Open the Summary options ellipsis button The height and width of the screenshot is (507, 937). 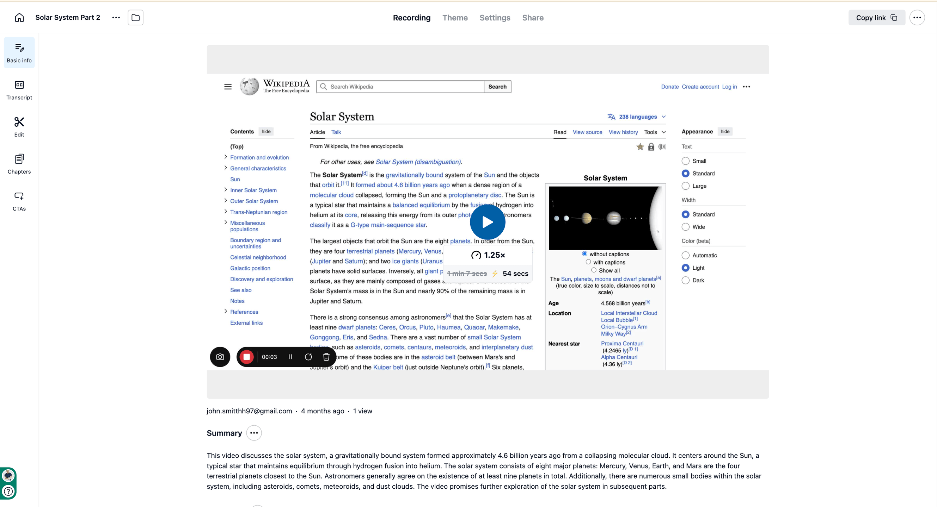point(254,433)
